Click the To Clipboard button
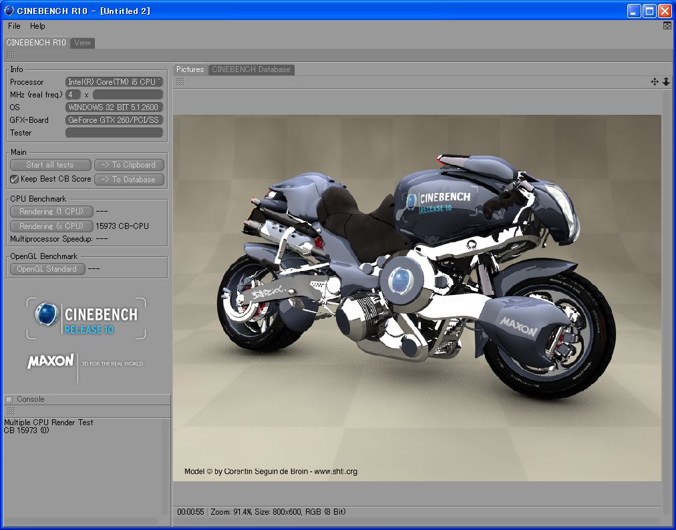 point(129,165)
